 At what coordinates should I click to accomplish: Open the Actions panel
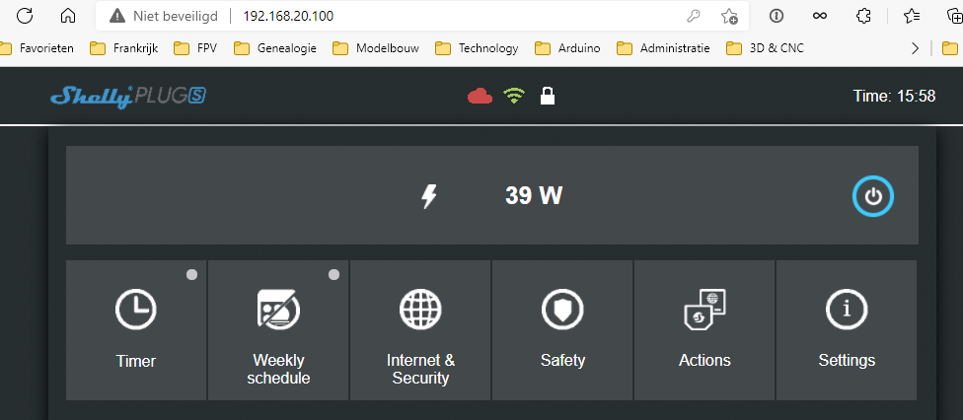point(704,330)
